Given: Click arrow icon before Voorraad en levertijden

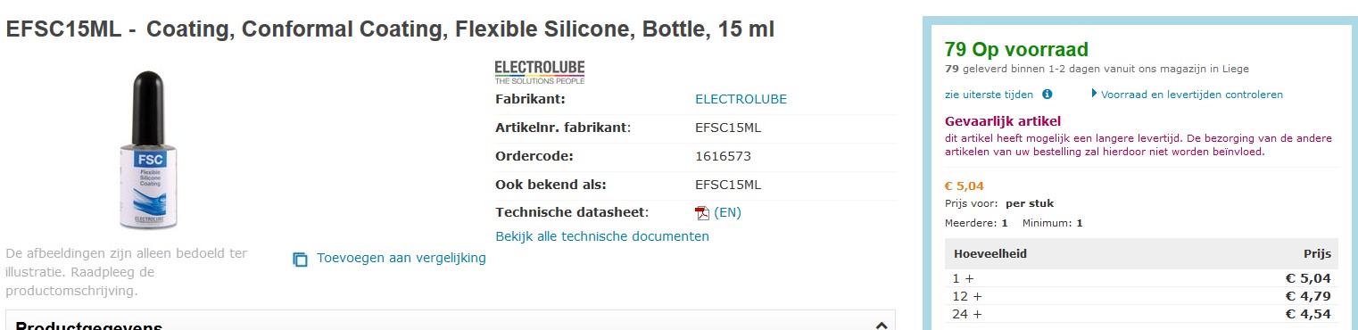Looking at the screenshot, I should click(x=1095, y=94).
